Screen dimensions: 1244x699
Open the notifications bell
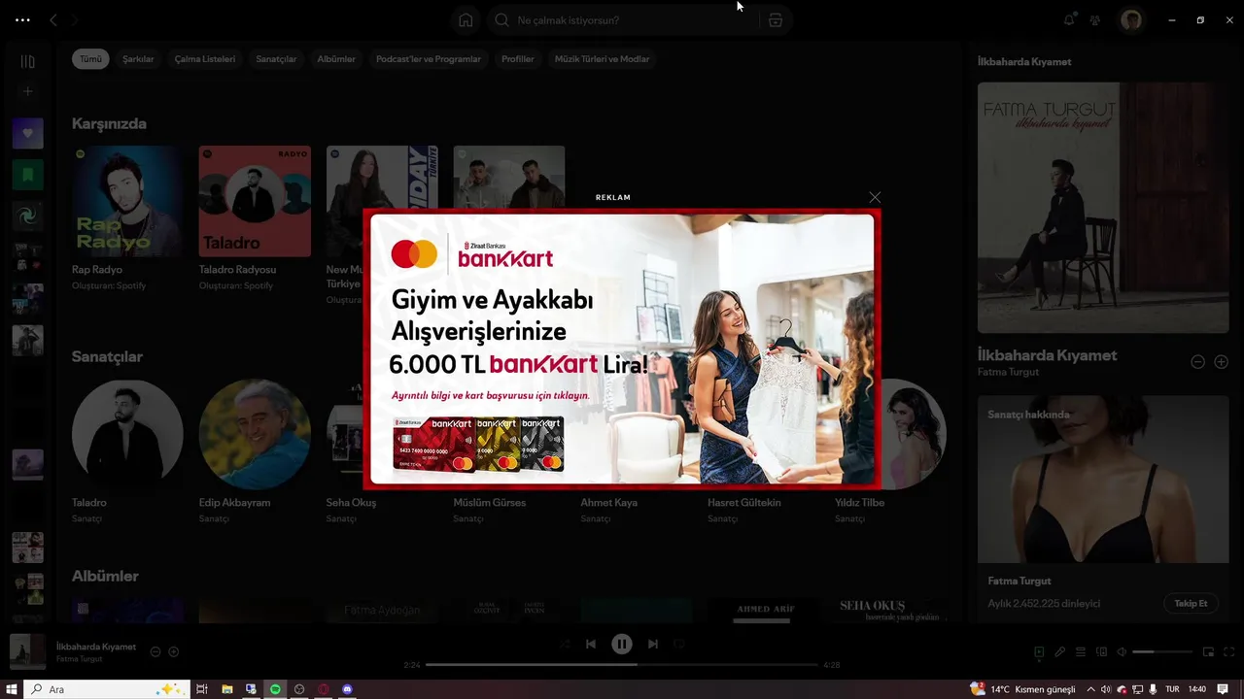click(x=1069, y=19)
